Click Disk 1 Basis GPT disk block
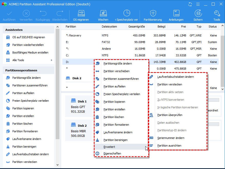The width and height of the screenshot is (225, 169). click(79, 107)
